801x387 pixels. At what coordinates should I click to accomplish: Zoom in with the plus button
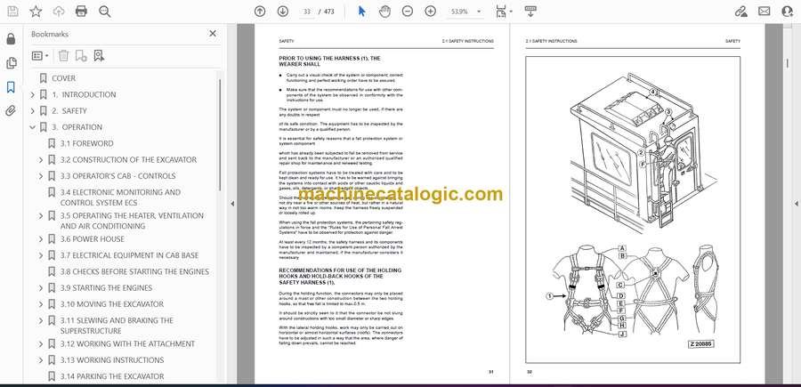tap(431, 12)
